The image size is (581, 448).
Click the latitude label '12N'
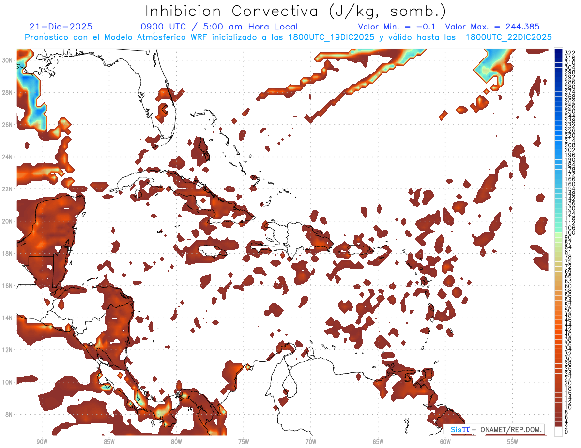tap(8, 350)
